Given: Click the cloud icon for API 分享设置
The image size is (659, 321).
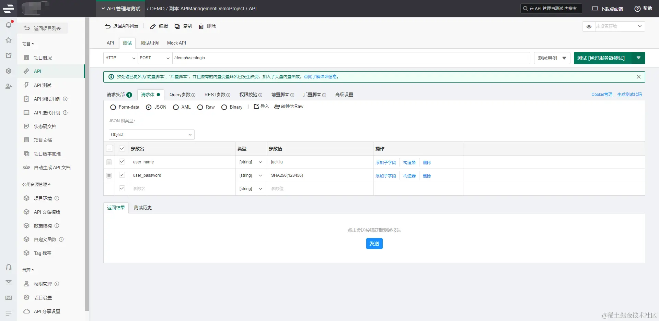Looking at the screenshot, I should click(26, 311).
